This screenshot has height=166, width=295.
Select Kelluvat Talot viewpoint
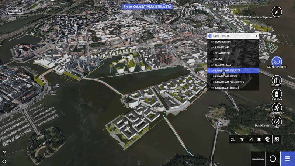233,65
